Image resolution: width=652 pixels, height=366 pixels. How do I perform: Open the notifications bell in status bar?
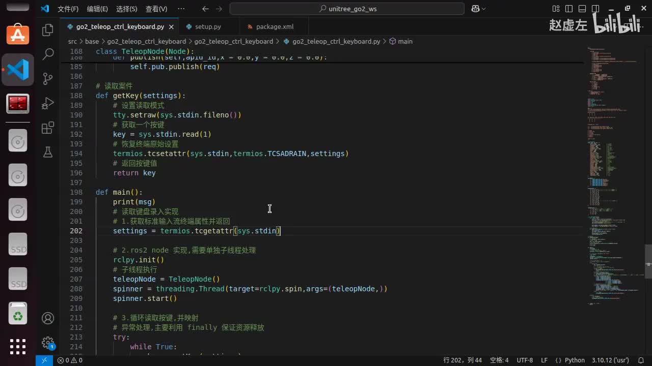pos(640,360)
